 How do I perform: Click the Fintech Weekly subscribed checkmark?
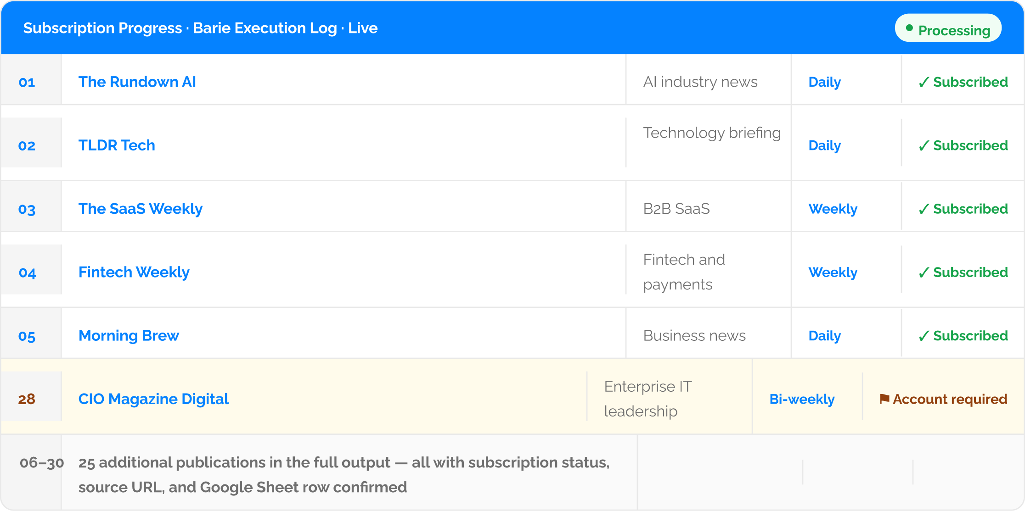(x=924, y=272)
